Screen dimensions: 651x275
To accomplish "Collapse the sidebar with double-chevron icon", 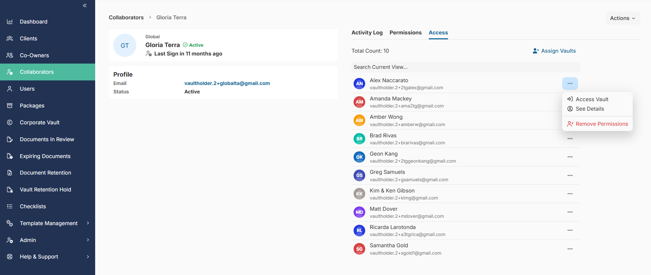I will click(x=85, y=6).
